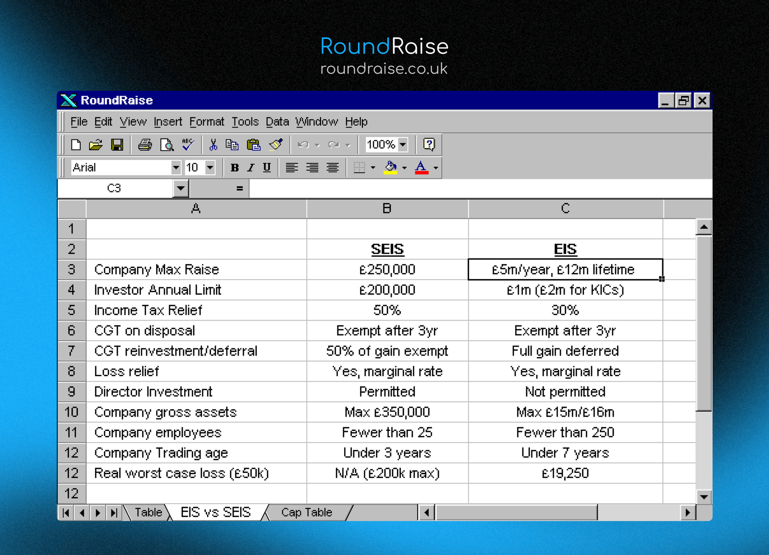Toggle Bold formatting
This screenshot has width=769, height=555.
[235, 168]
